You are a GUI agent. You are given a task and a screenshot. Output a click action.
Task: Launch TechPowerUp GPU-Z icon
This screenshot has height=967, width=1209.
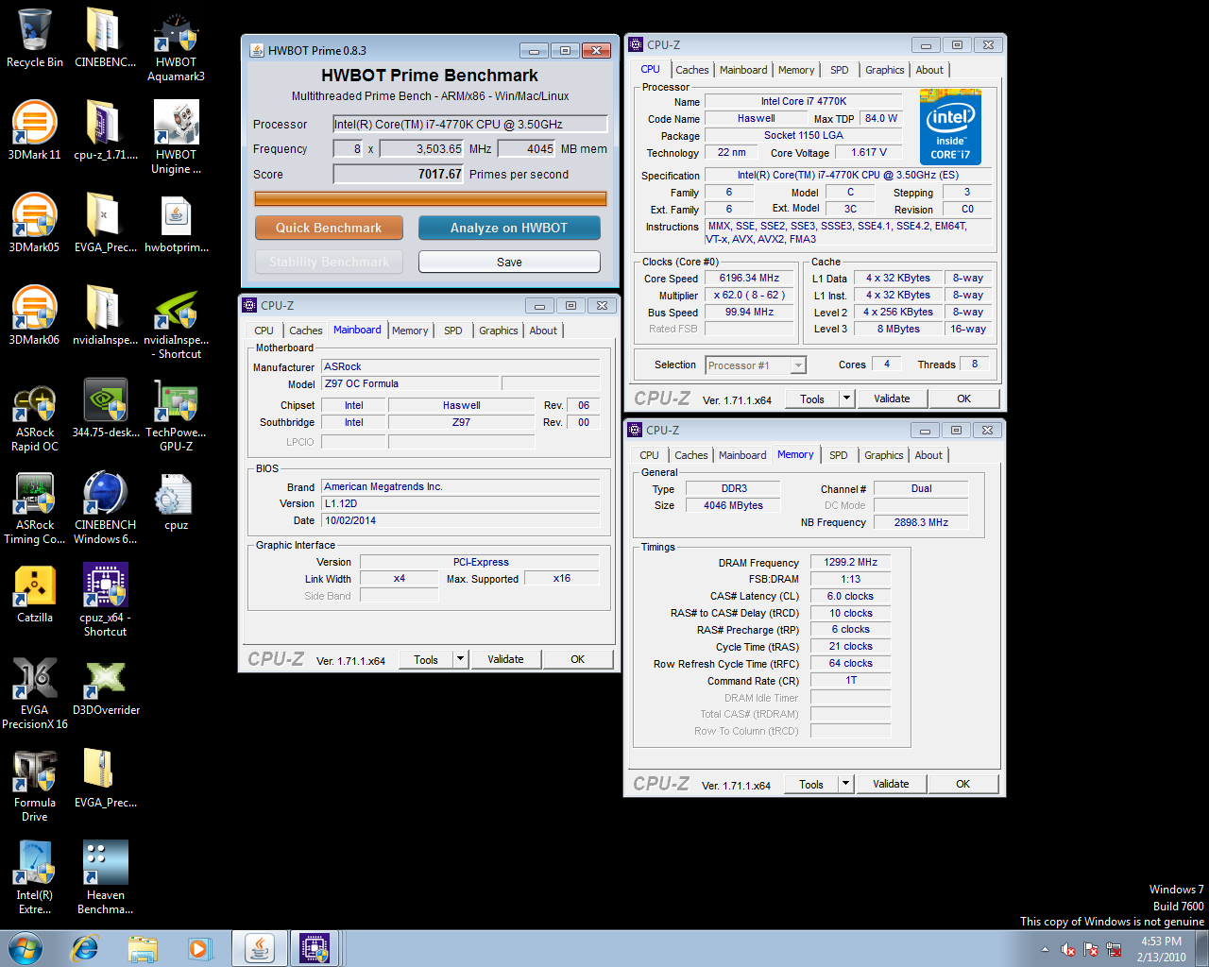[176, 416]
